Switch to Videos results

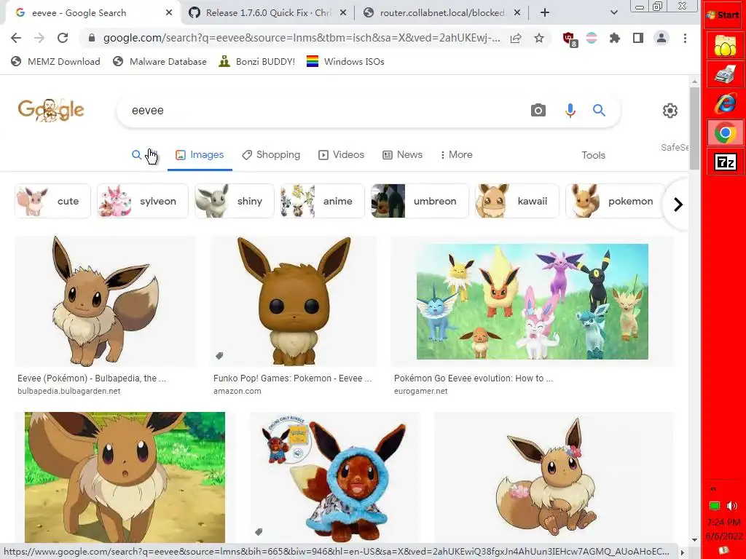pyautogui.click(x=342, y=155)
